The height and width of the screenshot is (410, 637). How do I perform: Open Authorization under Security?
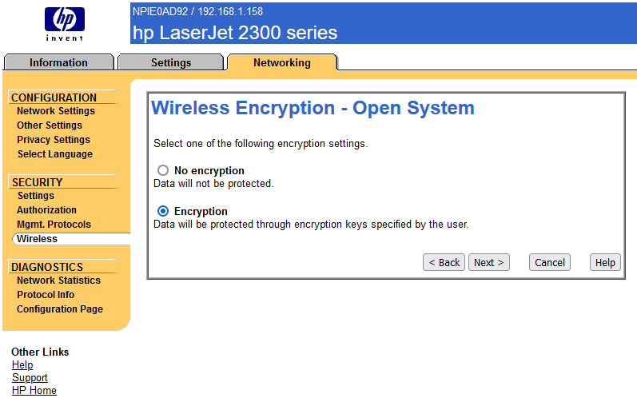coord(47,210)
